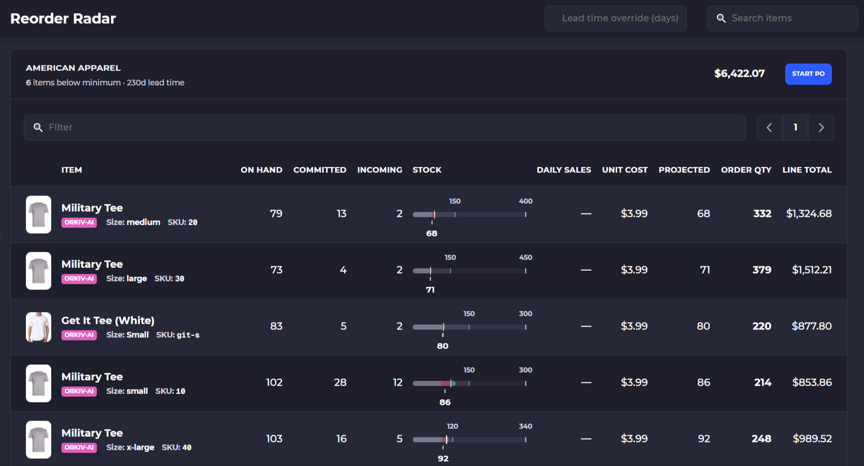Sort by the ON HAND column header
Viewport: 864px width, 466px height.
click(x=261, y=170)
